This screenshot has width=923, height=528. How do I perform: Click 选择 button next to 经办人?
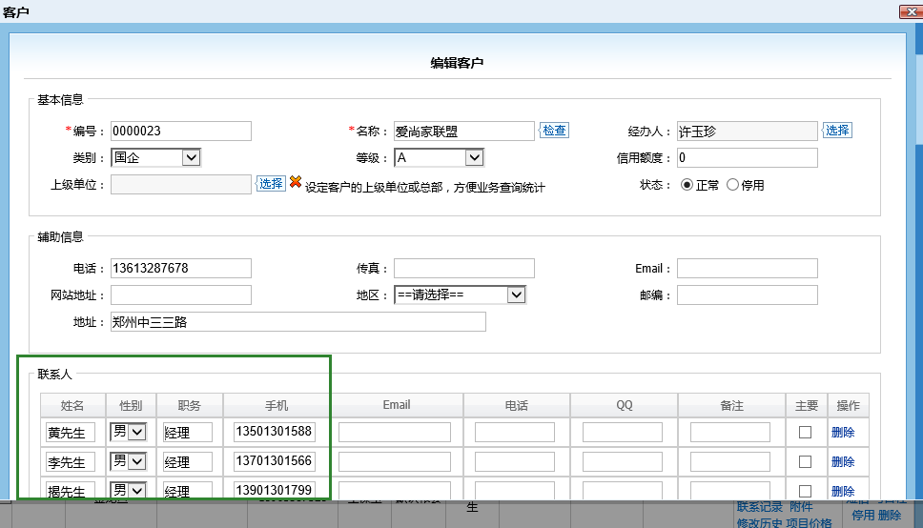(837, 131)
